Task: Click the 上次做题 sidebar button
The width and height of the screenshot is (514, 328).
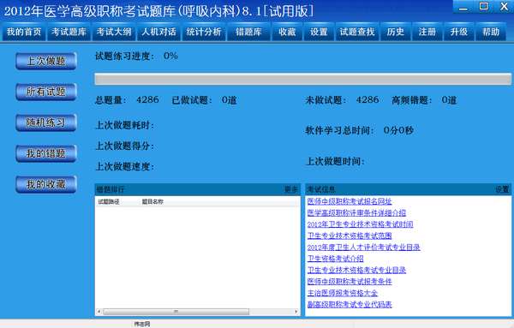Action: pyautogui.click(x=46, y=61)
